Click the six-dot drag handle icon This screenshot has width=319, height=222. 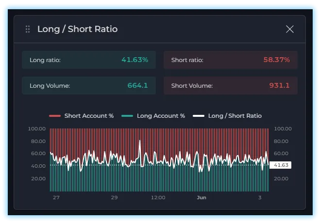(x=28, y=29)
